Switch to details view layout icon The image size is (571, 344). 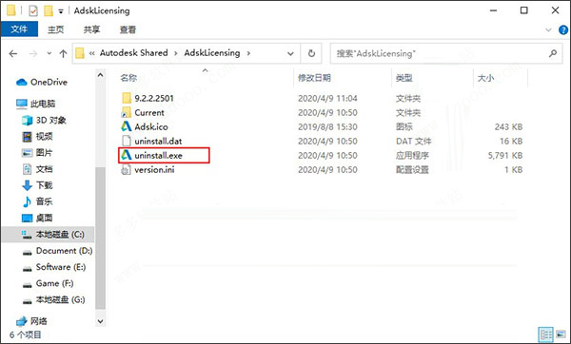click(545, 334)
